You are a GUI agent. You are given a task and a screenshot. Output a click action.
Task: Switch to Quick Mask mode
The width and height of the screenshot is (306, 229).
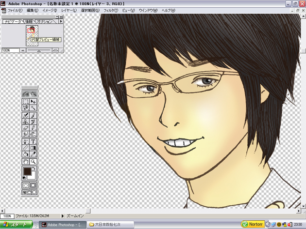[33, 185]
